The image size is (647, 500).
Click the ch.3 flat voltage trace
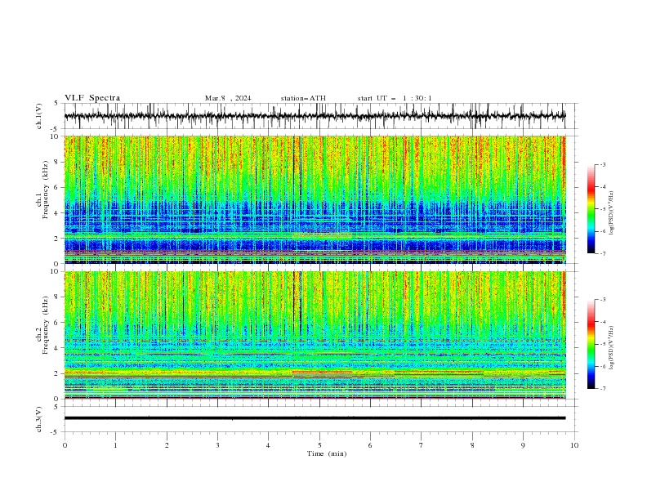pyautogui.click(x=315, y=418)
